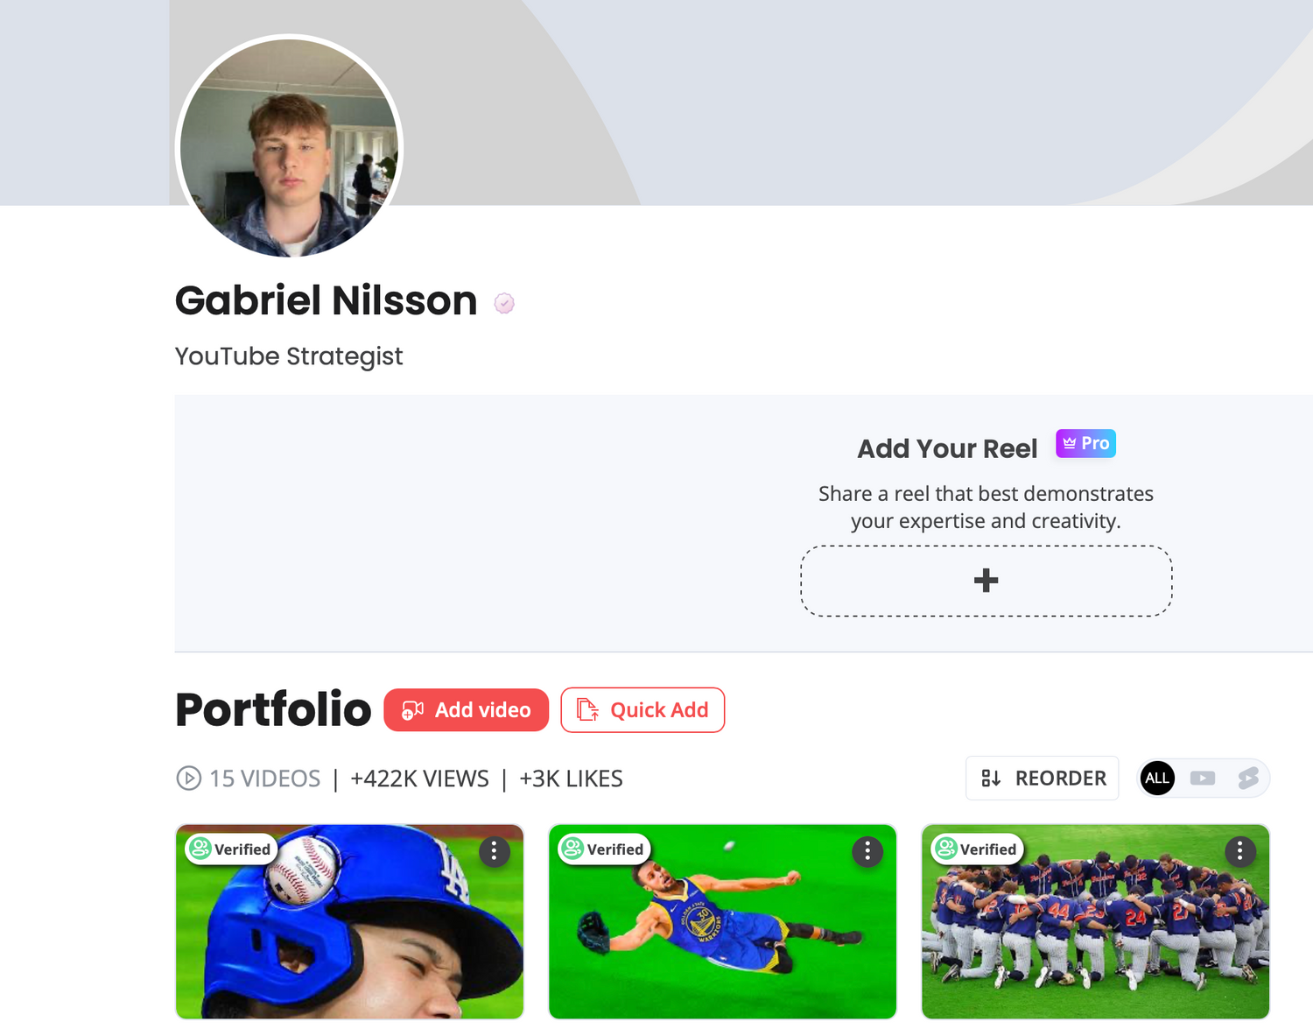
Task: Click the REORDER button
Action: tap(1043, 778)
